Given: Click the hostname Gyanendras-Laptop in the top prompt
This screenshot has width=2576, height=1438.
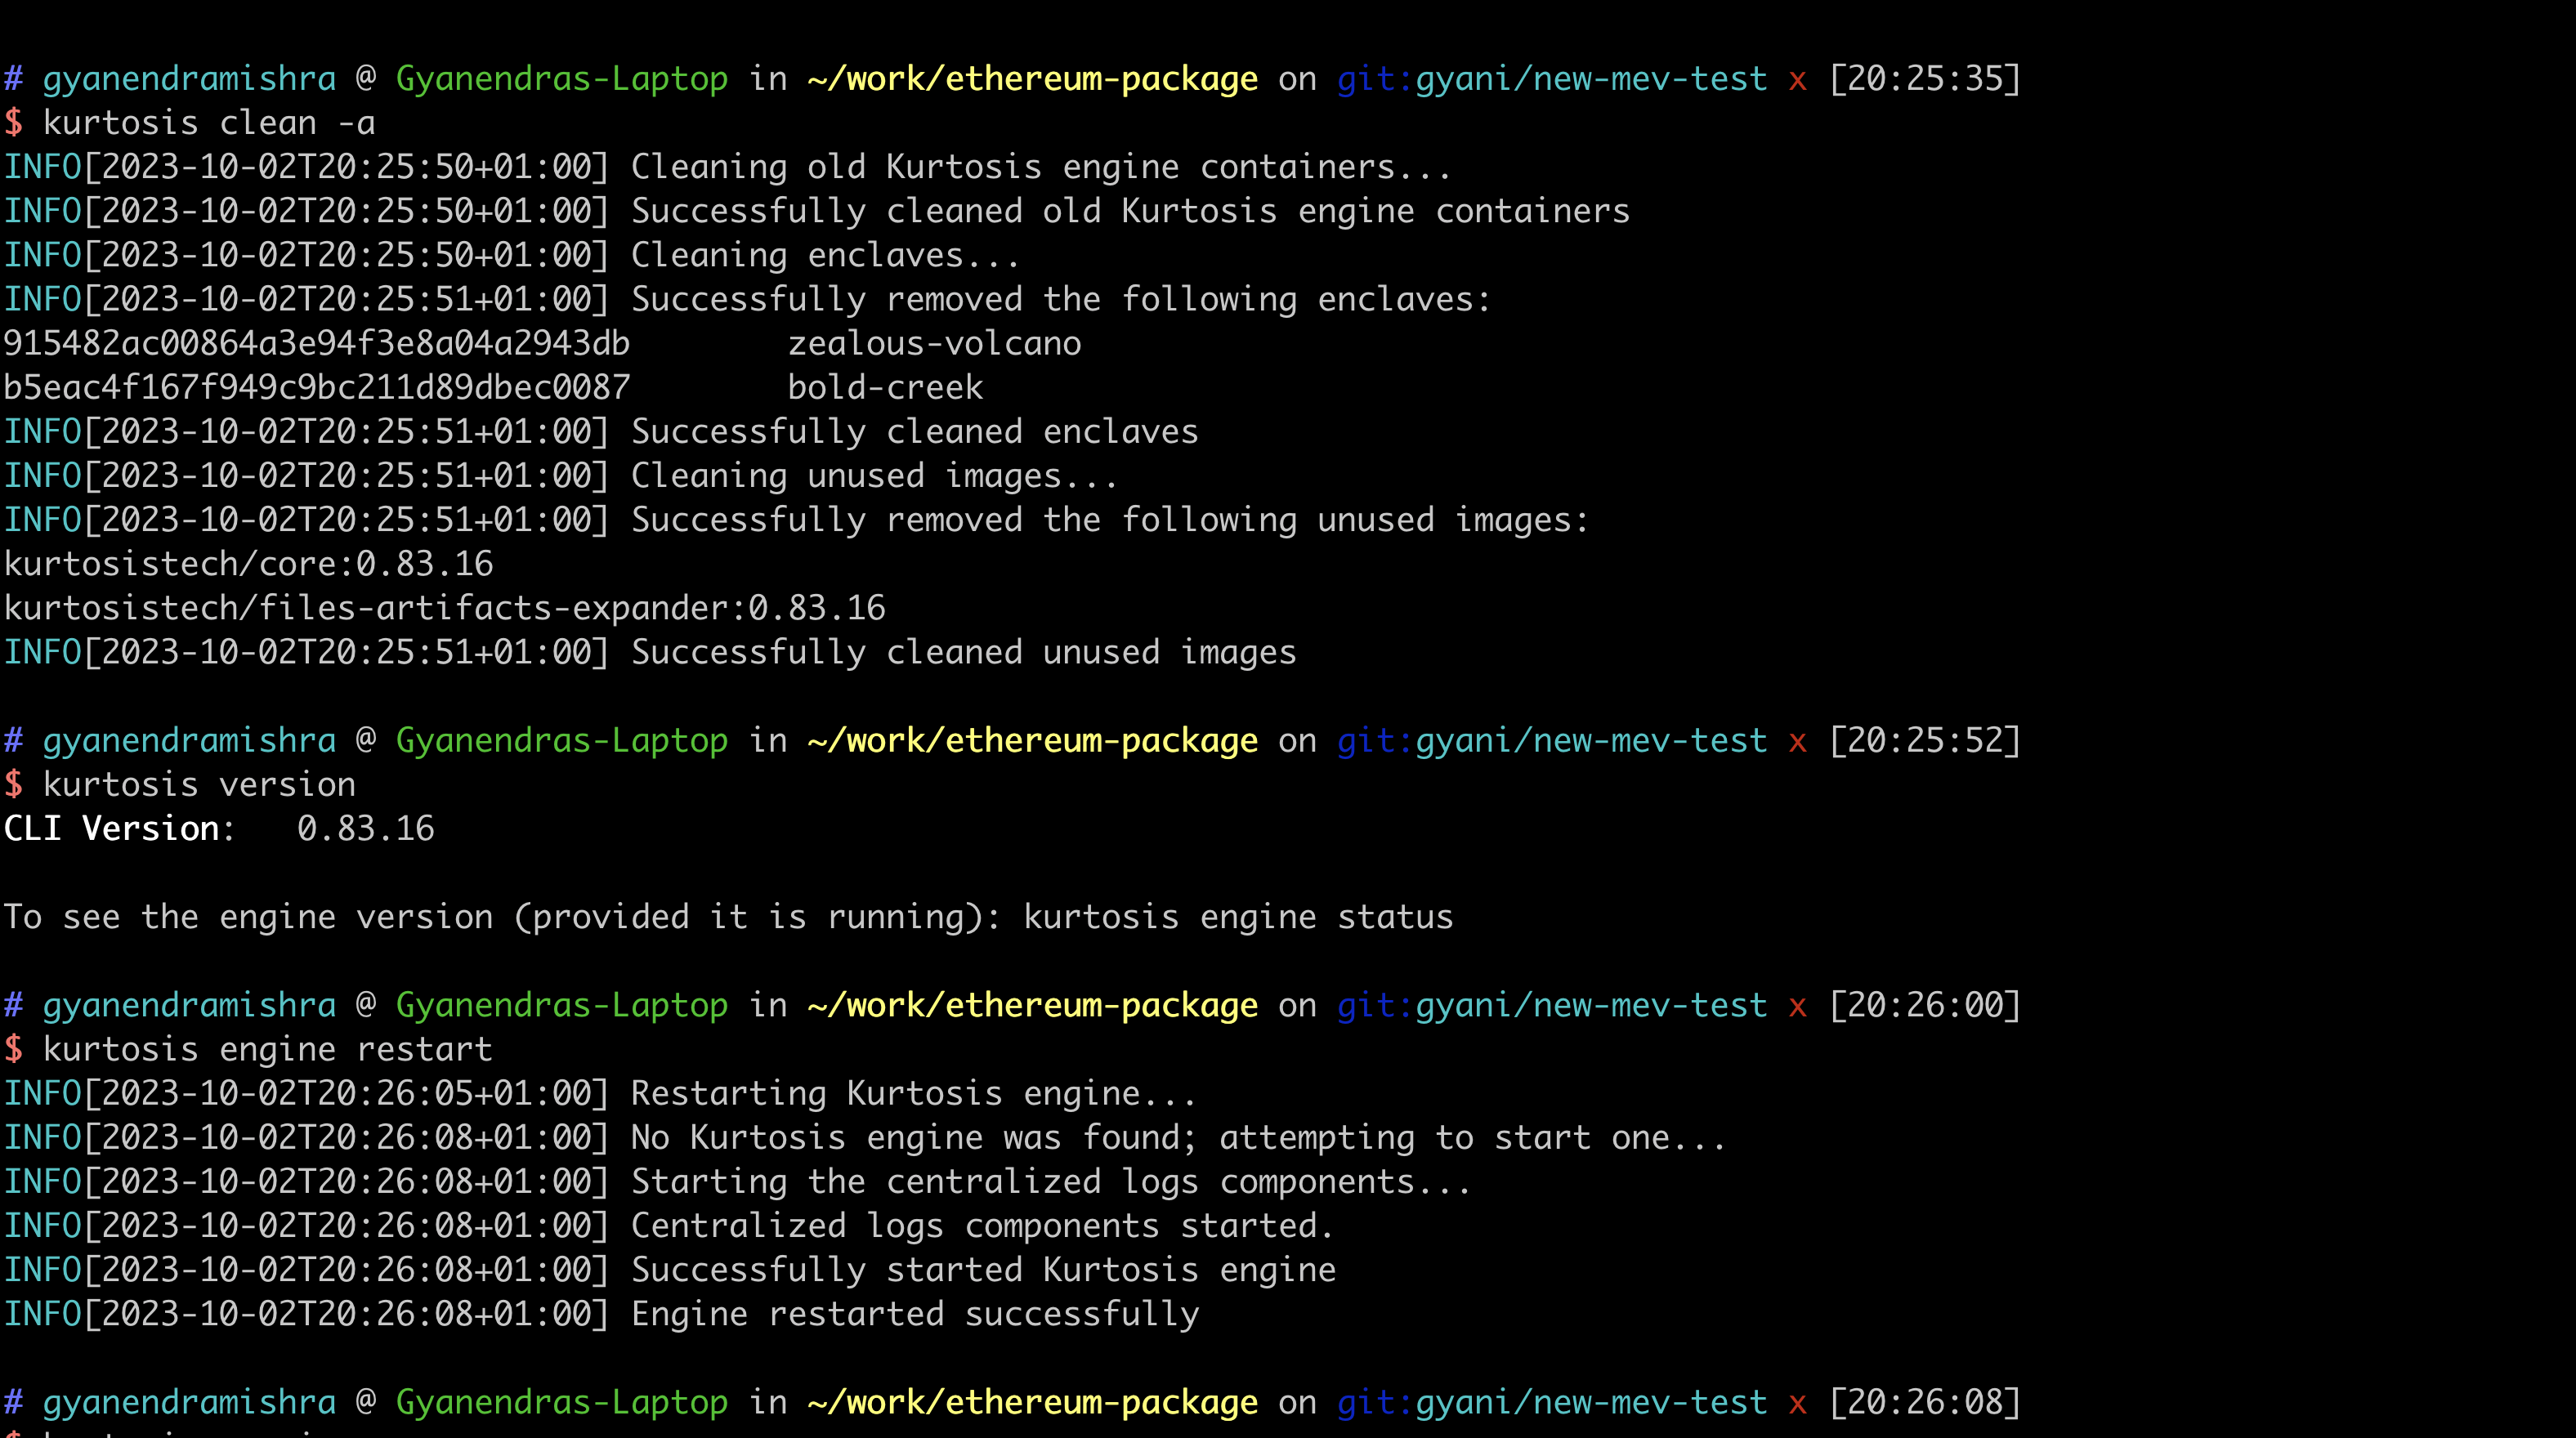Looking at the screenshot, I should pos(562,78).
